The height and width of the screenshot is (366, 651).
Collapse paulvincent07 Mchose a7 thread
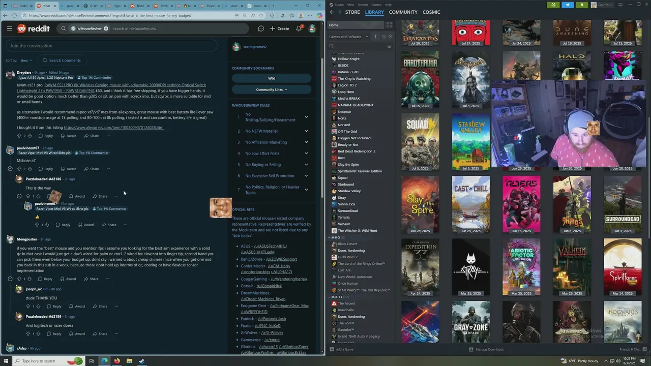[10, 169]
